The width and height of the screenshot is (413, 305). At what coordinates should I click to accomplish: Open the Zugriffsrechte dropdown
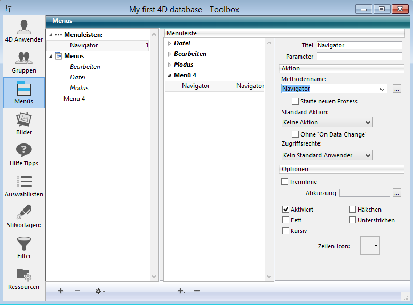click(327, 155)
